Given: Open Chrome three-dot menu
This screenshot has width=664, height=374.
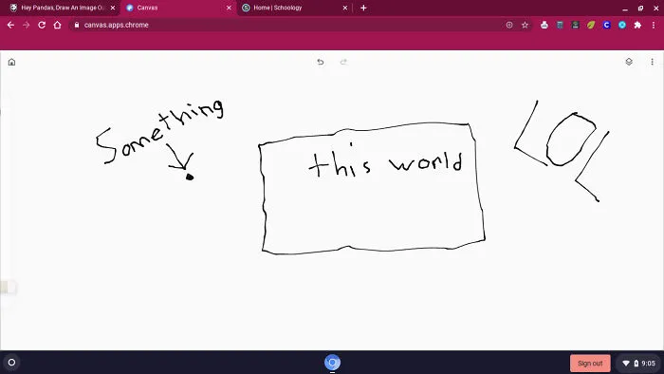Looking at the screenshot, I should 654,25.
